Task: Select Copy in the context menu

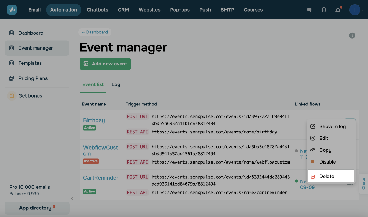Action: [325, 150]
